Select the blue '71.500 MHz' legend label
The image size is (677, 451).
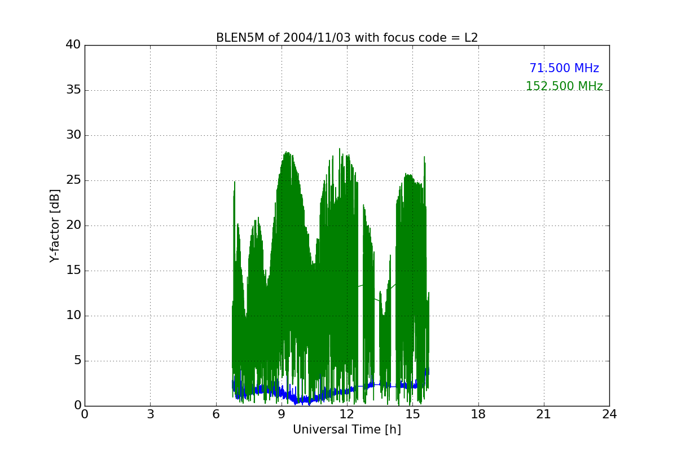(x=564, y=68)
